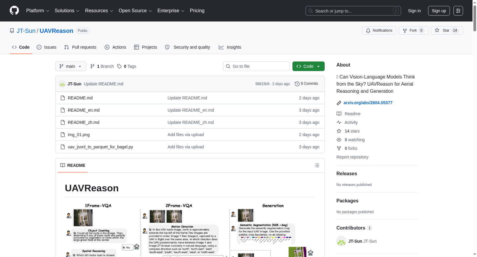Screen dimensions: 477x257
Task: Open the Releases section heading
Action: [x=347, y=174]
